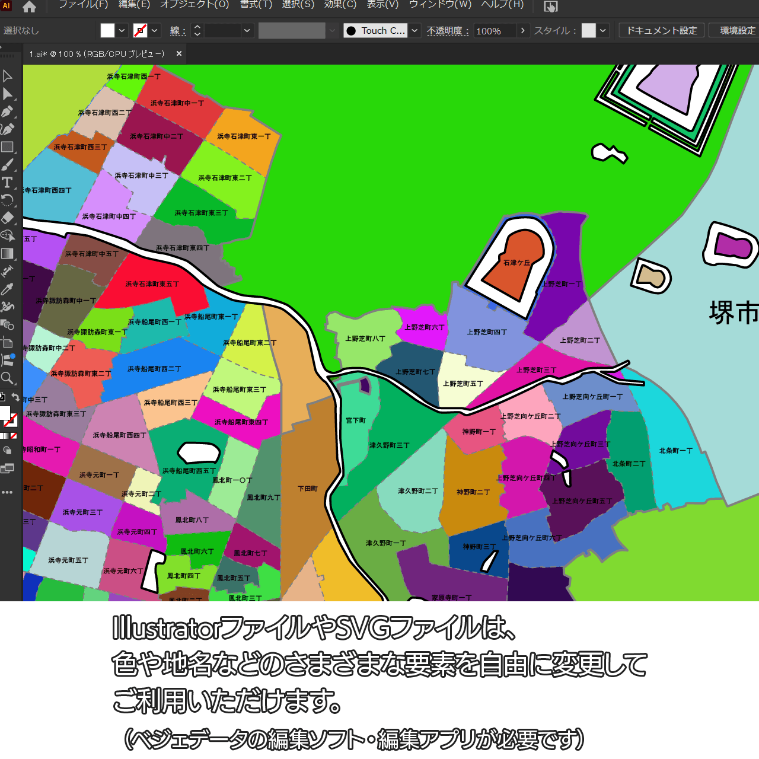759x759 pixels.
Task: Choose the Zoom magnifier tool
Action: [8, 378]
